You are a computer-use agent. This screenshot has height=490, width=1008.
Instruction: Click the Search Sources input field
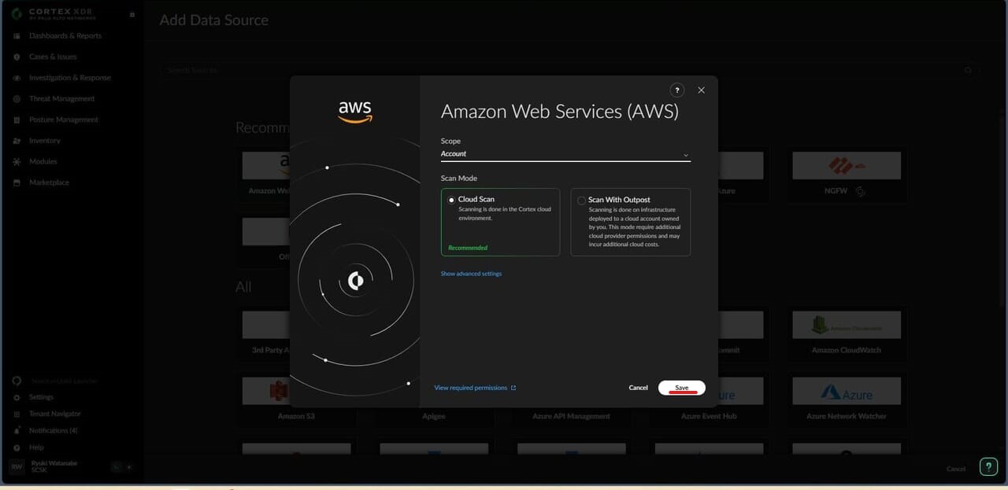pyautogui.click(x=569, y=70)
